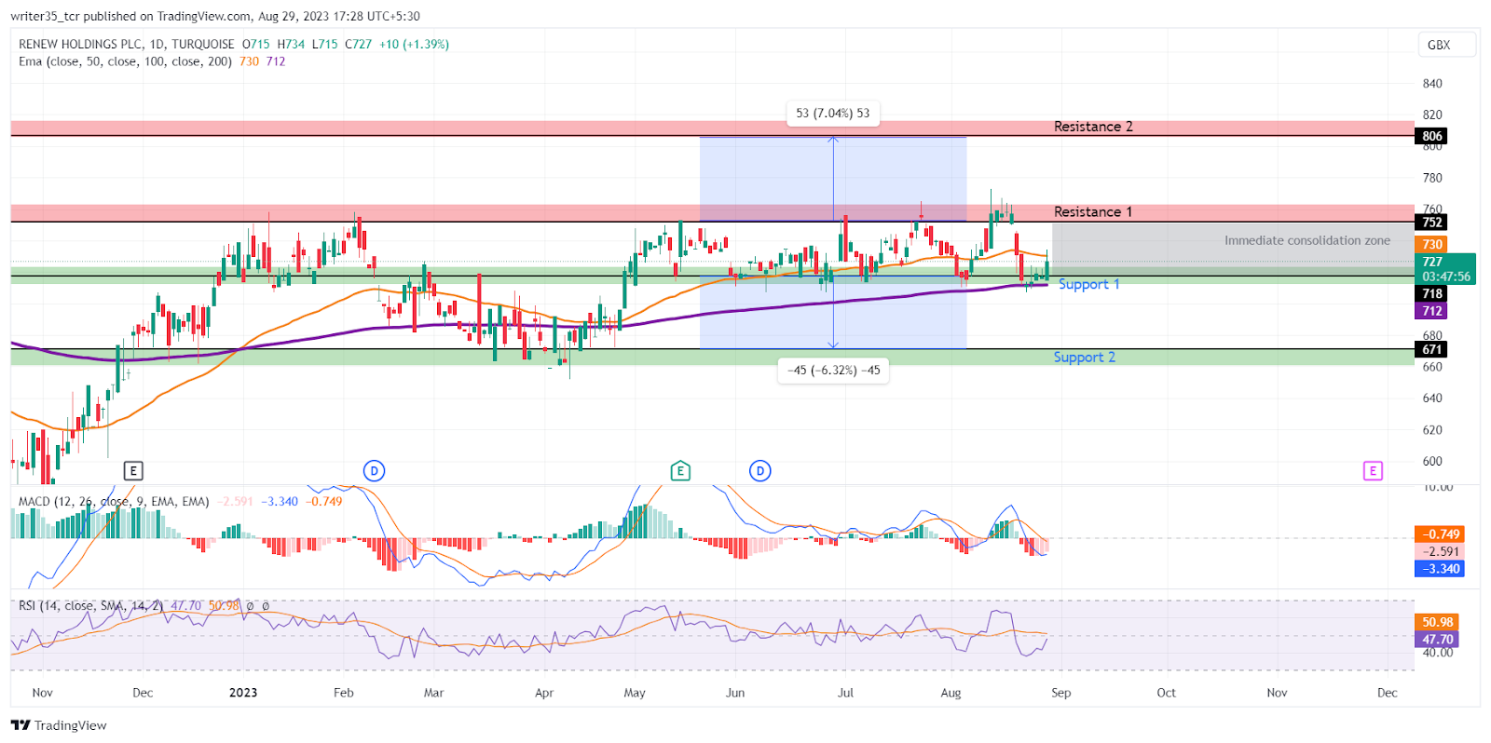Click the Support 1 label
Viewport: 1491px width, 743px height.
(1088, 284)
